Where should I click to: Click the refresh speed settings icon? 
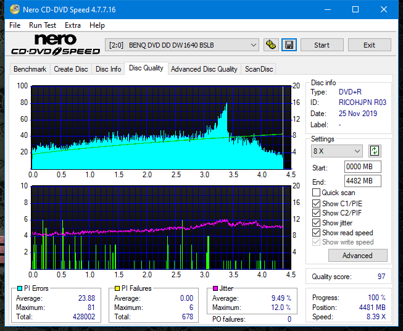375,151
